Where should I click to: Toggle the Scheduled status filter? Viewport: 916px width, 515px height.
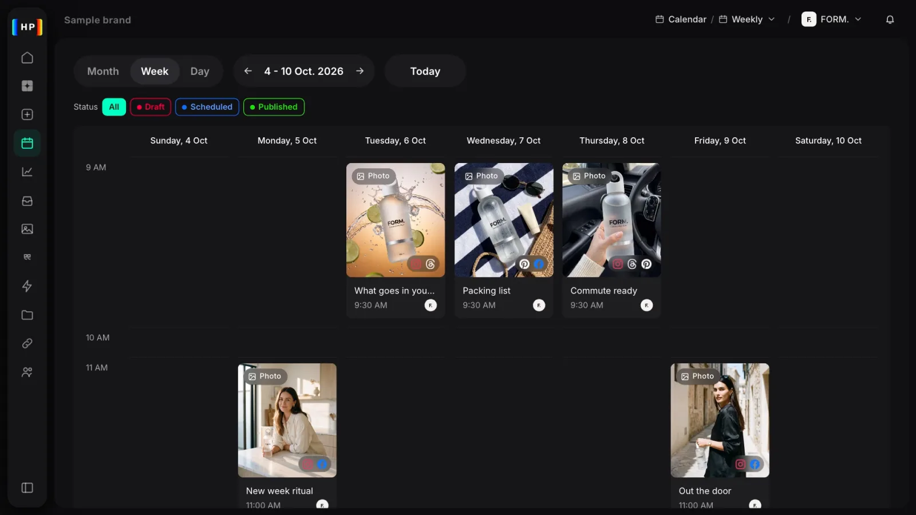[207, 107]
